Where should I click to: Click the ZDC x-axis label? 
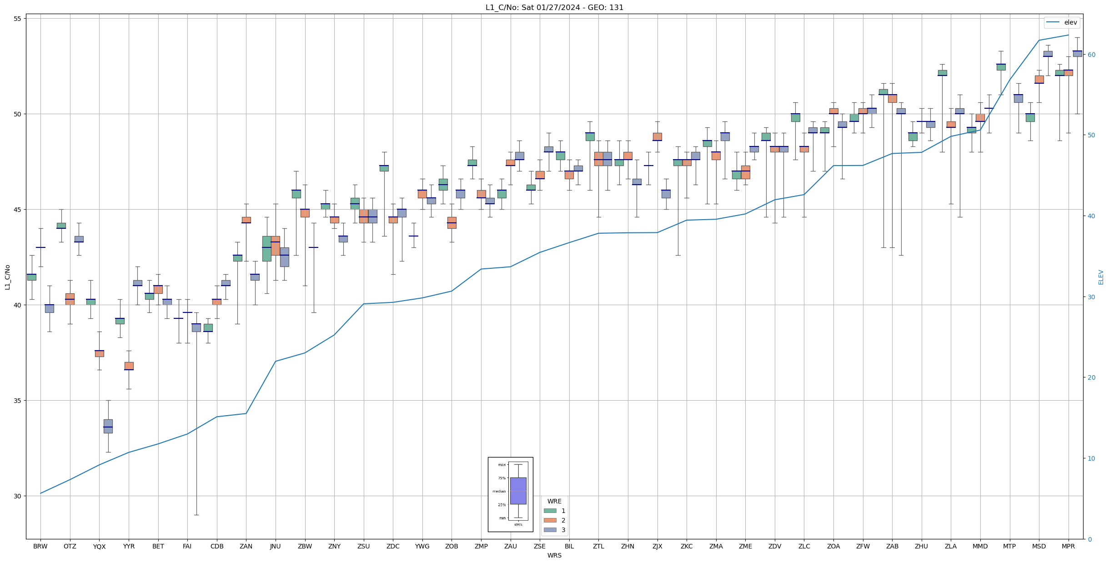pyautogui.click(x=393, y=546)
